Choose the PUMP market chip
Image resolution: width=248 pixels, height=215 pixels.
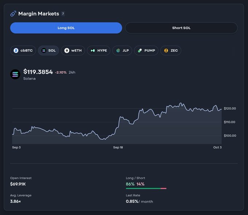(x=146, y=50)
